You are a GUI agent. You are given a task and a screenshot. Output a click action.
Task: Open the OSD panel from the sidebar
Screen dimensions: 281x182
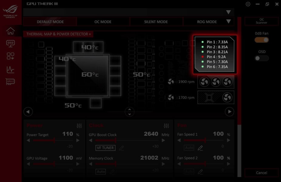10,43
